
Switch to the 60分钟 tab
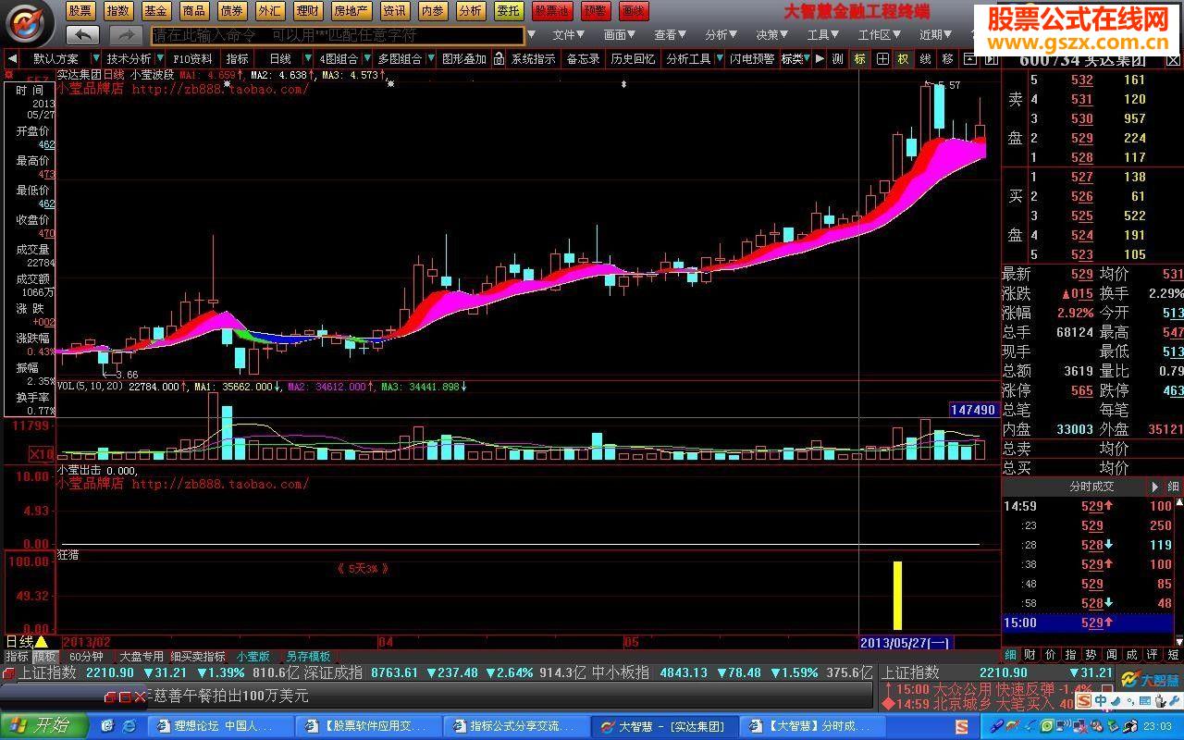click(x=86, y=656)
